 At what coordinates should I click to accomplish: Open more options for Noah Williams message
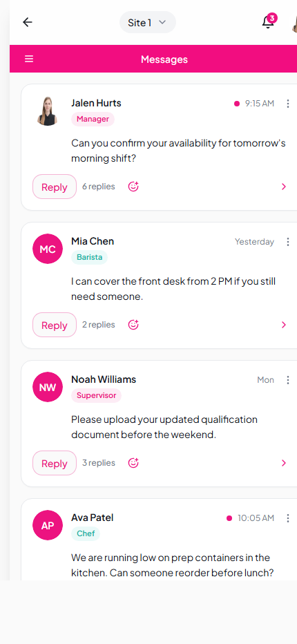point(288,380)
